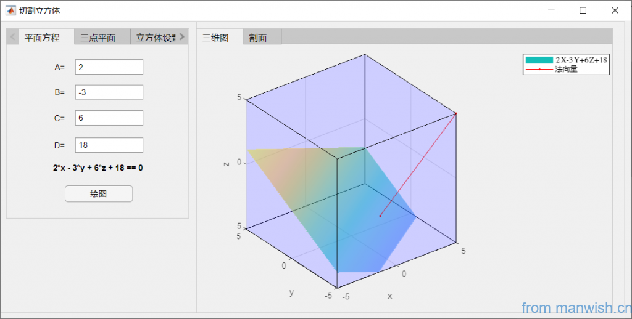Click the B= coefficient input field
632x319 pixels.
click(109, 92)
